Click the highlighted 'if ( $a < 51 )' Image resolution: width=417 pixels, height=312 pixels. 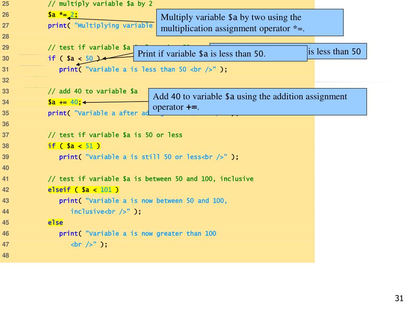[x=74, y=146]
